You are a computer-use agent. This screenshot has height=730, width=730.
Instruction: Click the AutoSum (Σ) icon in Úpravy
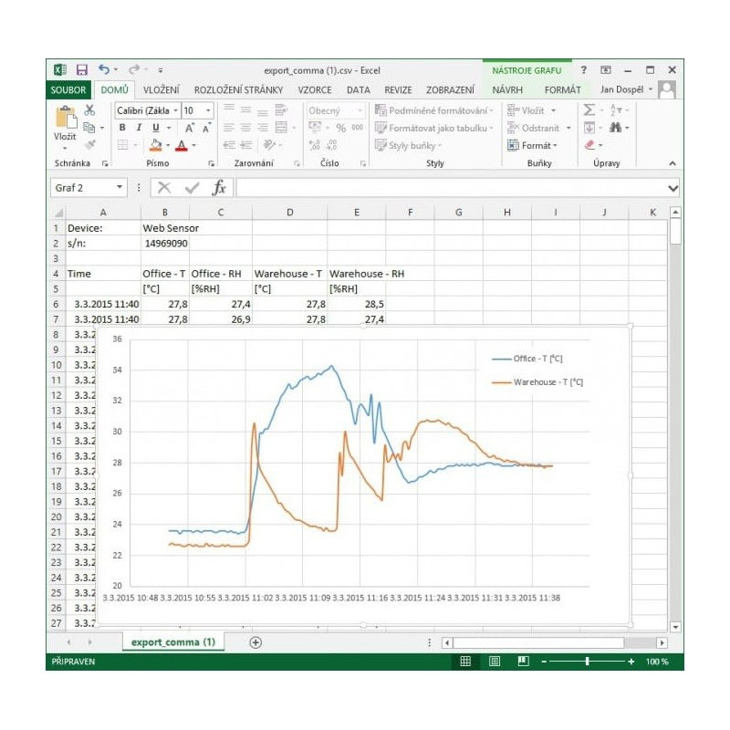589,109
